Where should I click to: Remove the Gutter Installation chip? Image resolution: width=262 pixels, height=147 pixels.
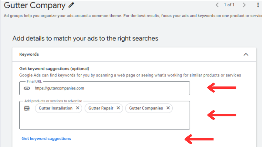78,108
